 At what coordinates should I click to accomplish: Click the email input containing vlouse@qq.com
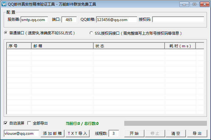[21, 134]
